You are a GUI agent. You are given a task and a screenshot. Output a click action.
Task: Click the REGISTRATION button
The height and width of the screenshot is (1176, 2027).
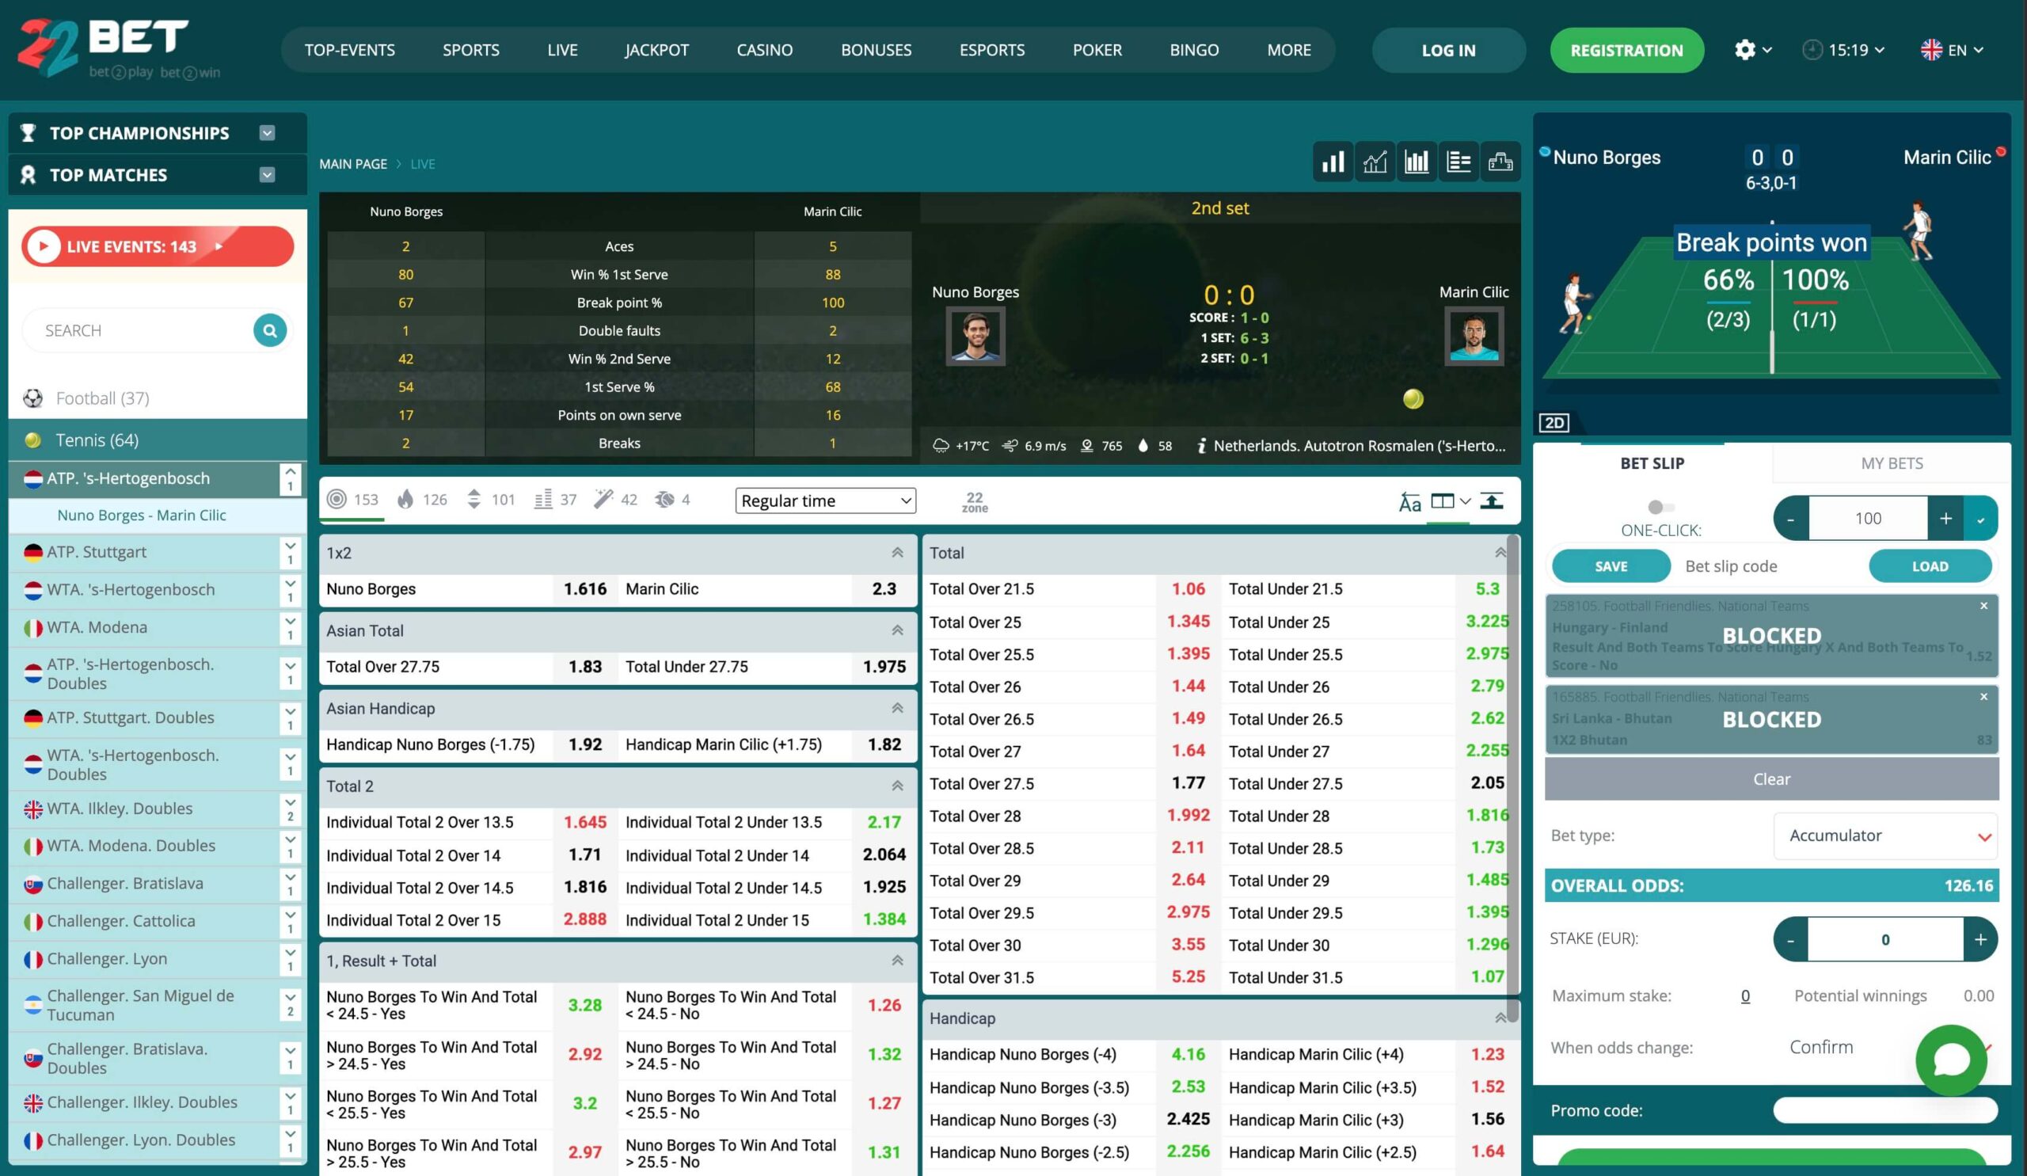(x=1626, y=50)
